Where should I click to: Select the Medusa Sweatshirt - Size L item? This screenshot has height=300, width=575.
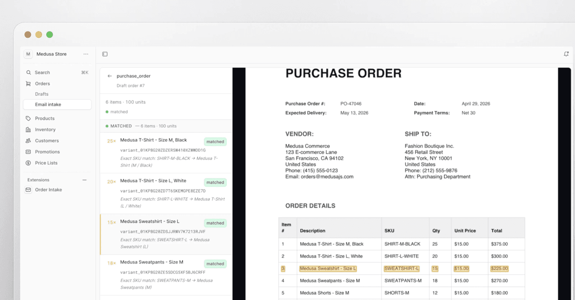(x=166, y=234)
